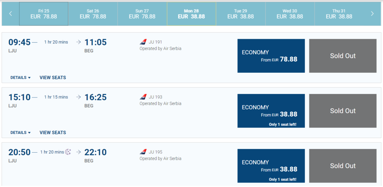Choose Economy fare EUR 78.88 on JU 191
The height and width of the screenshot is (187, 383).
tap(271, 56)
